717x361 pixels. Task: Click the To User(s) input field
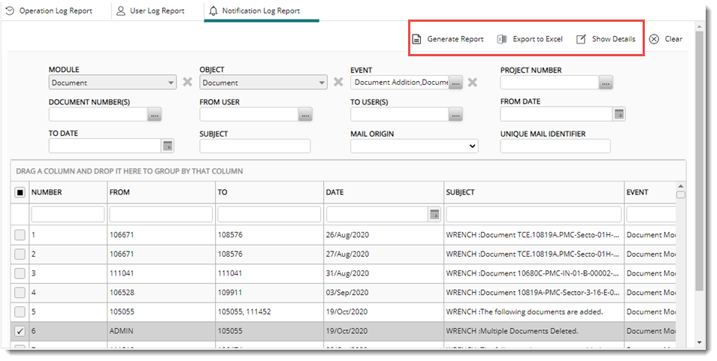[400, 115]
